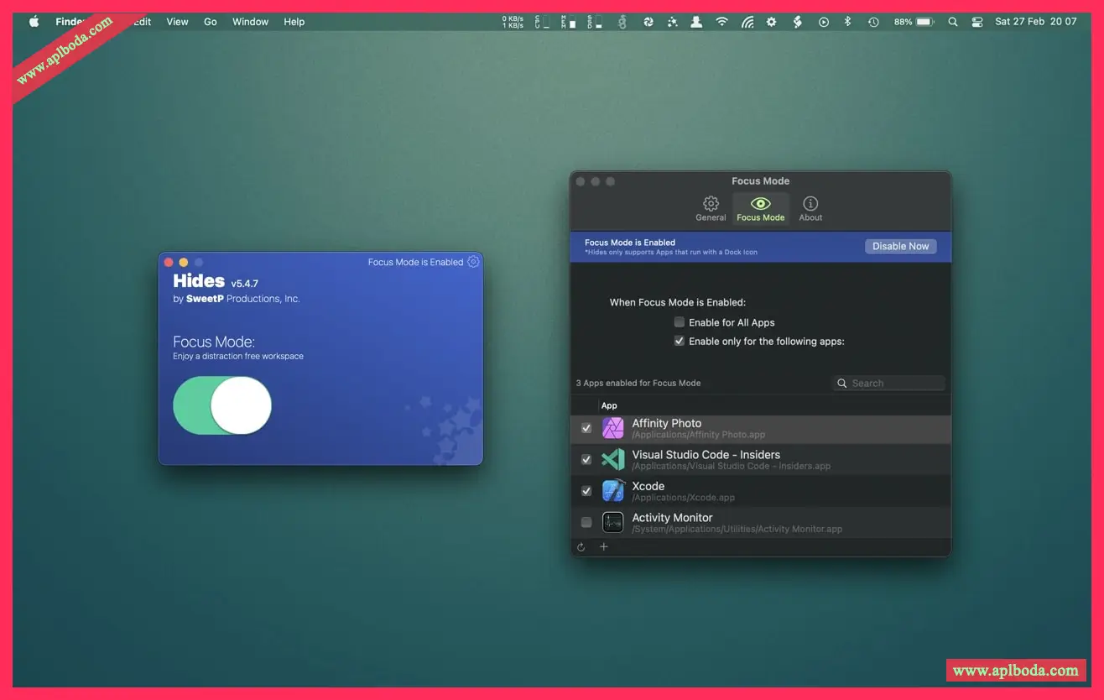Image resolution: width=1104 pixels, height=700 pixels.
Task: Click the Sat 27 Feb date and time
Action: 1036,22
